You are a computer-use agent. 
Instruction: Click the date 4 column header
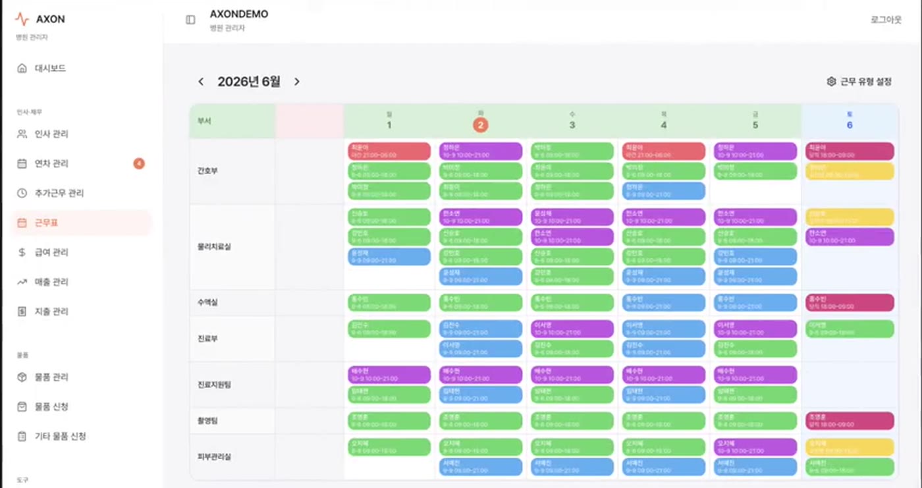tap(664, 121)
